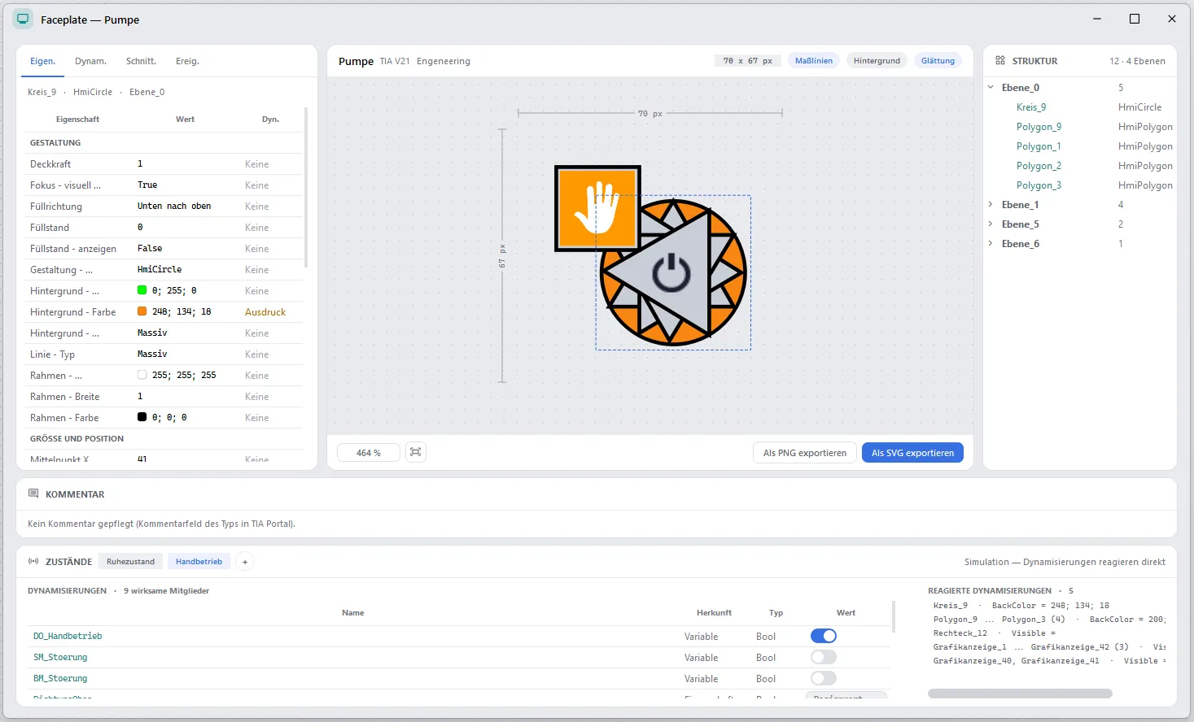The height and width of the screenshot is (722, 1194).
Task: Click the 464 % zoom field
Action: [369, 453]
